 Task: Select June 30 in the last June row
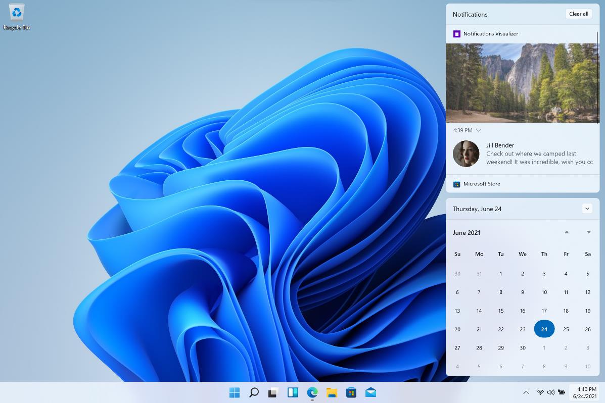pyautogui.click(x=523, y=348)
